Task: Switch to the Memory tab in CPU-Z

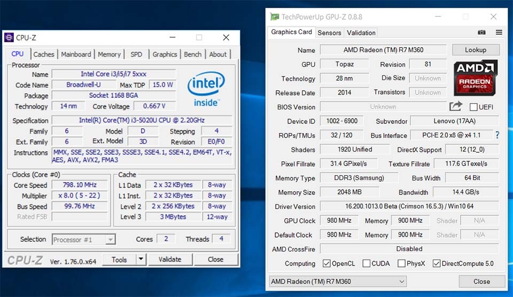Action: tap(109, 54)
